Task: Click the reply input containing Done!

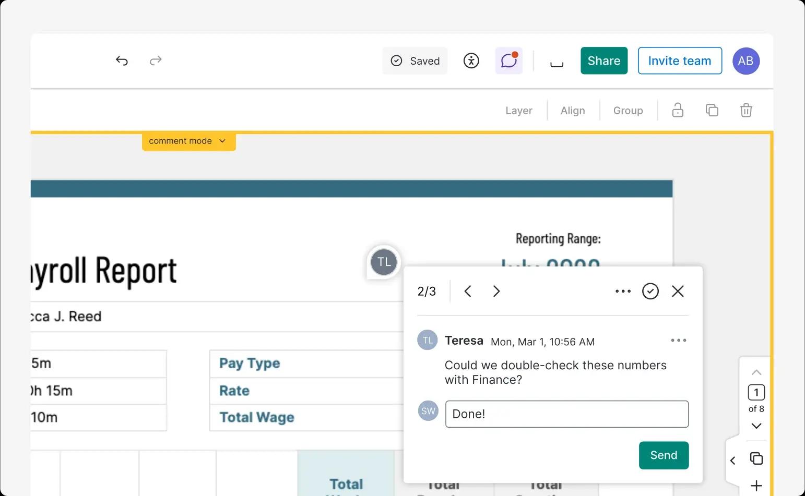Action: click(x=567, y=414)
